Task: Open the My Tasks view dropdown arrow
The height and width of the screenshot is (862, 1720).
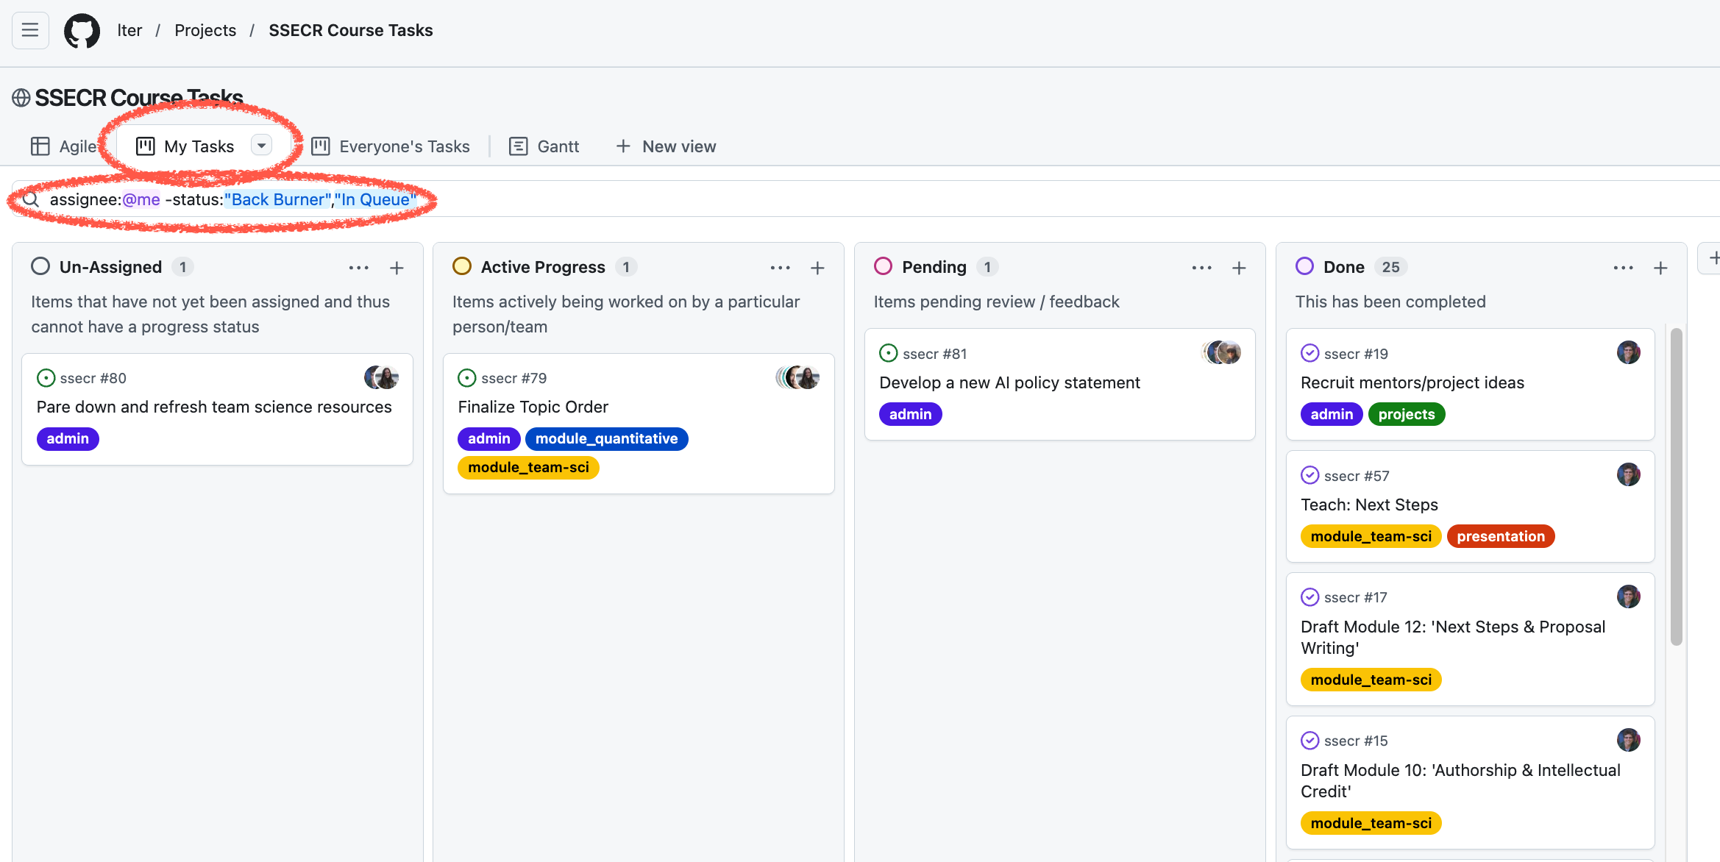Action: (x=261, y=146)
